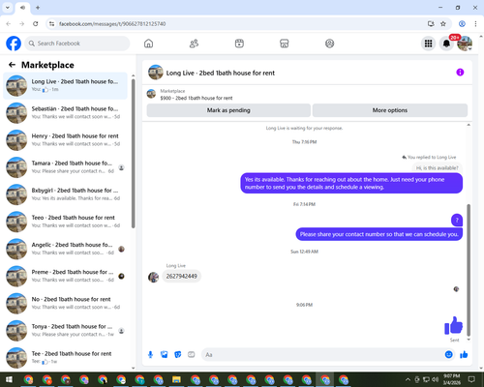Screen dimensions: 484x387
Task: Click the sent thumbs-up sticker in chat
Action: pos(454,325)
